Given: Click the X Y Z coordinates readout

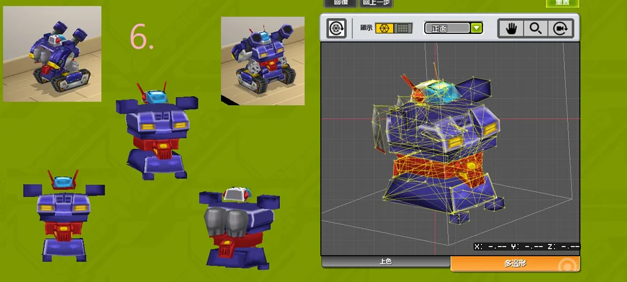Looking at the screenshot, I should pyautogui.click(x=527, y=246).
